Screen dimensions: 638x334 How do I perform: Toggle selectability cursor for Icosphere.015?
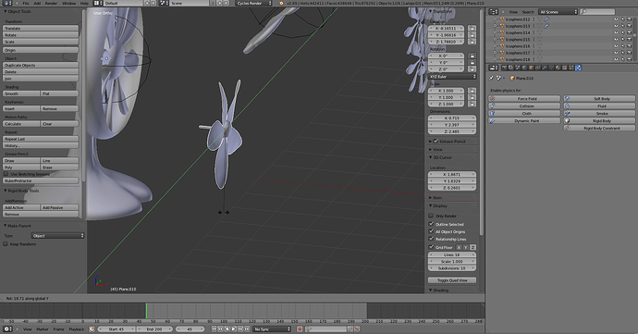click(x=622, y=39)
